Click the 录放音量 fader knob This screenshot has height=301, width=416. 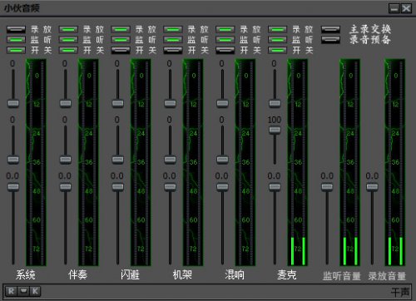pyautogui.click(x=372, y=187)
